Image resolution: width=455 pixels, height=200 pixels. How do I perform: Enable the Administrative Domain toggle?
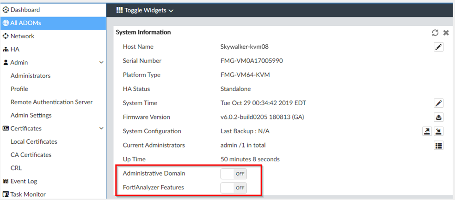pos(234,174)
